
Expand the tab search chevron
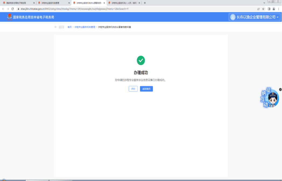point(264,3)
